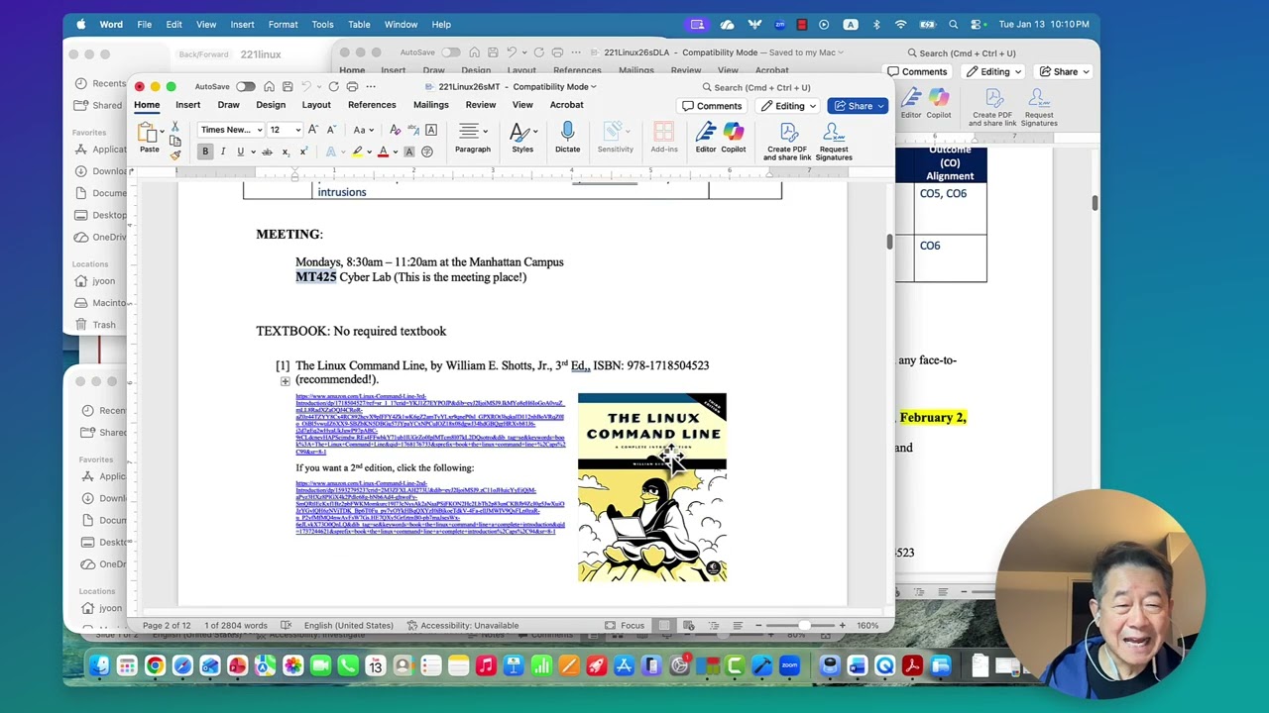Open the Share dropdown in front window
This screenshot has height=713, width=1269.
(x=880, y=106)
